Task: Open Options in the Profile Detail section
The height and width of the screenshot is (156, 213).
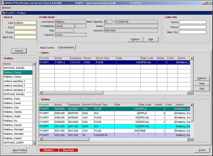Action: (135, 39)
